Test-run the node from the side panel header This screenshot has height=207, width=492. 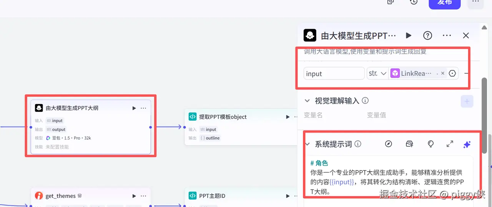pos(409,35)
